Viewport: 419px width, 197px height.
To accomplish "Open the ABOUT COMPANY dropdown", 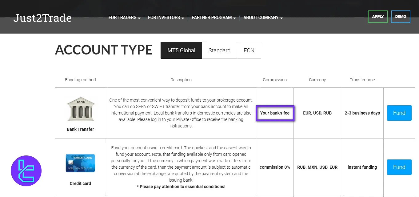I will (262, 18).
